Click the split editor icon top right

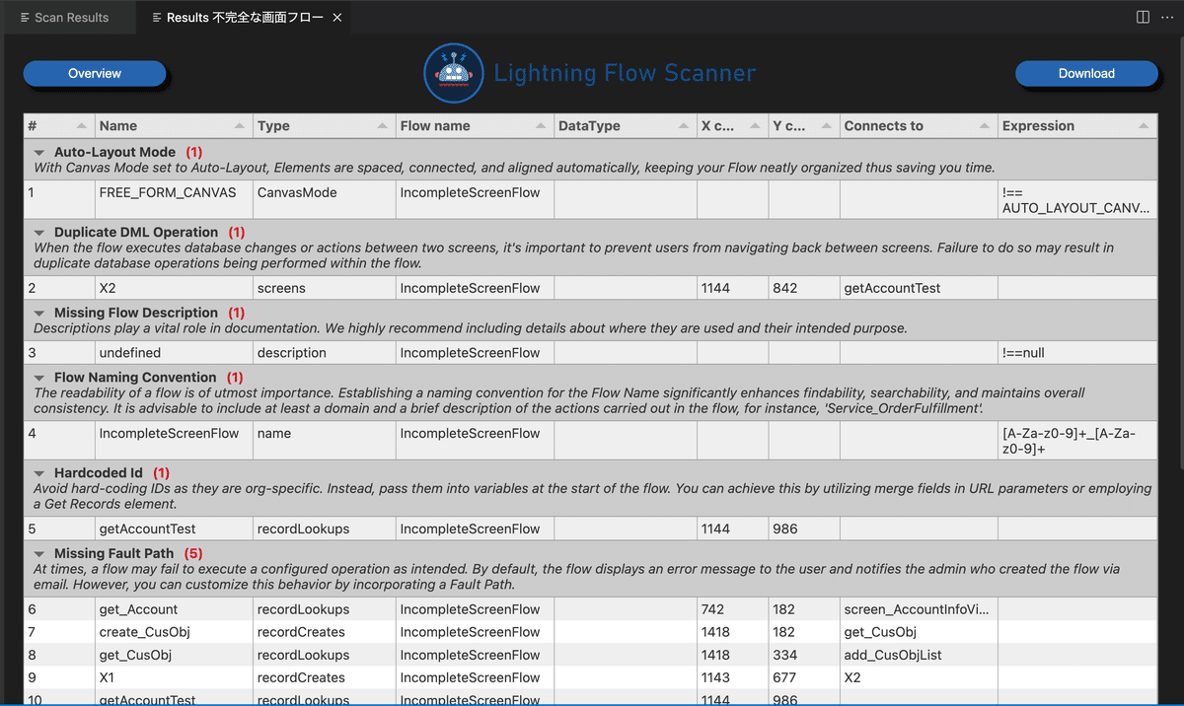point(1142,16)
